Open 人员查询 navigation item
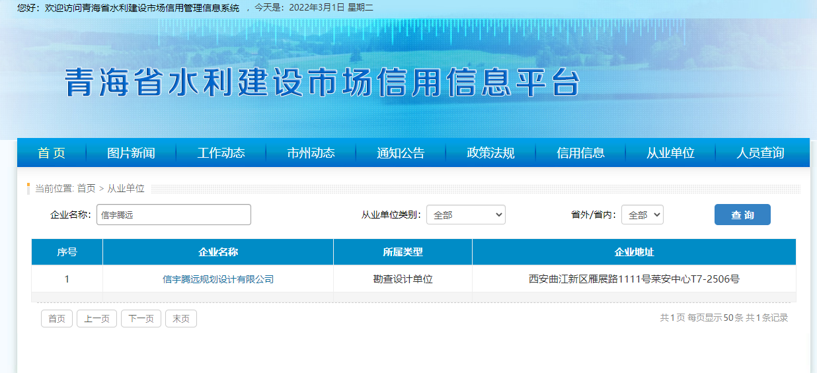 point(760,153)
